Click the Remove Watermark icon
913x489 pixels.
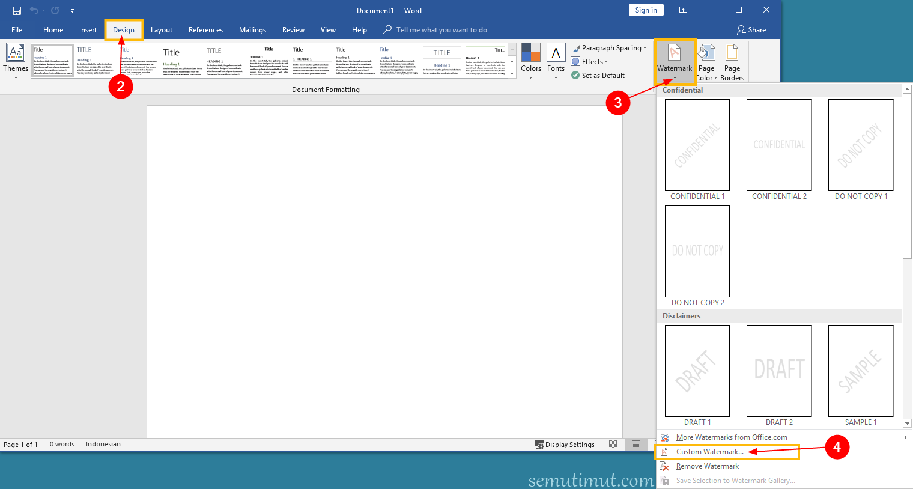coord(664,466)
